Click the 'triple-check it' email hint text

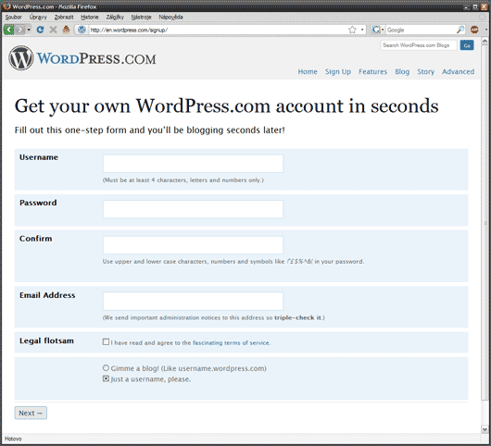tap(297, 317)
